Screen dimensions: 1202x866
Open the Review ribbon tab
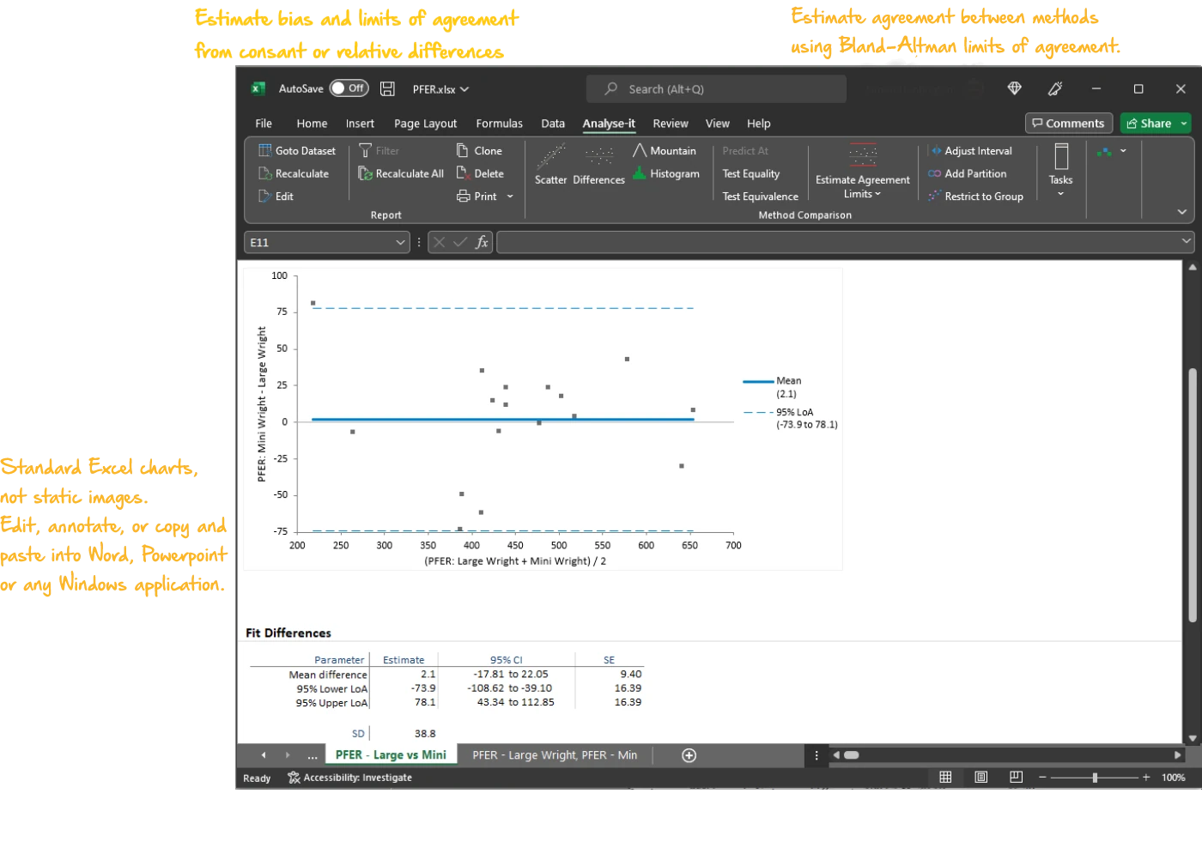click(671, 124)
